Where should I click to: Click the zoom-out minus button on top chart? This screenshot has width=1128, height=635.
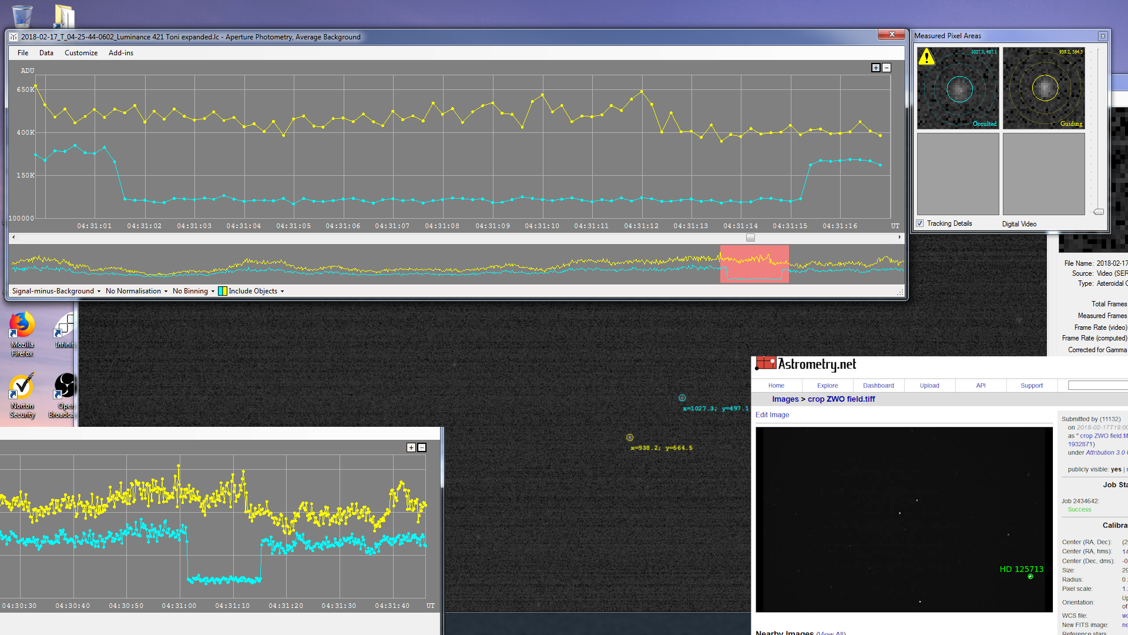(887, 68)
